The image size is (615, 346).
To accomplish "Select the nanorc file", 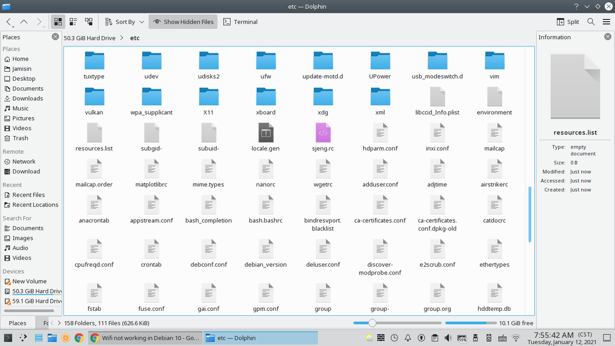I will tap(266, 173).
